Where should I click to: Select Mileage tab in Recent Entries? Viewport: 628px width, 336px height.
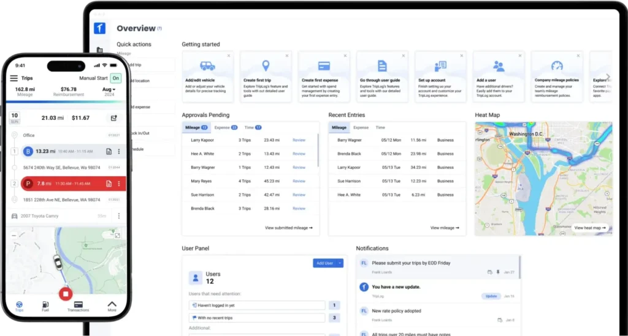[x=339, y=127]
